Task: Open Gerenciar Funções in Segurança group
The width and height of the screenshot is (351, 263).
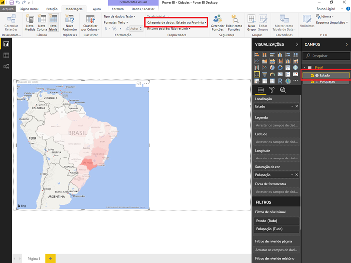Action: click(218, 23)
